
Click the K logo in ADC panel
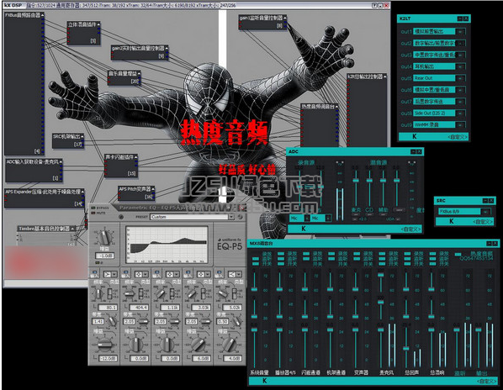(304, 229)
